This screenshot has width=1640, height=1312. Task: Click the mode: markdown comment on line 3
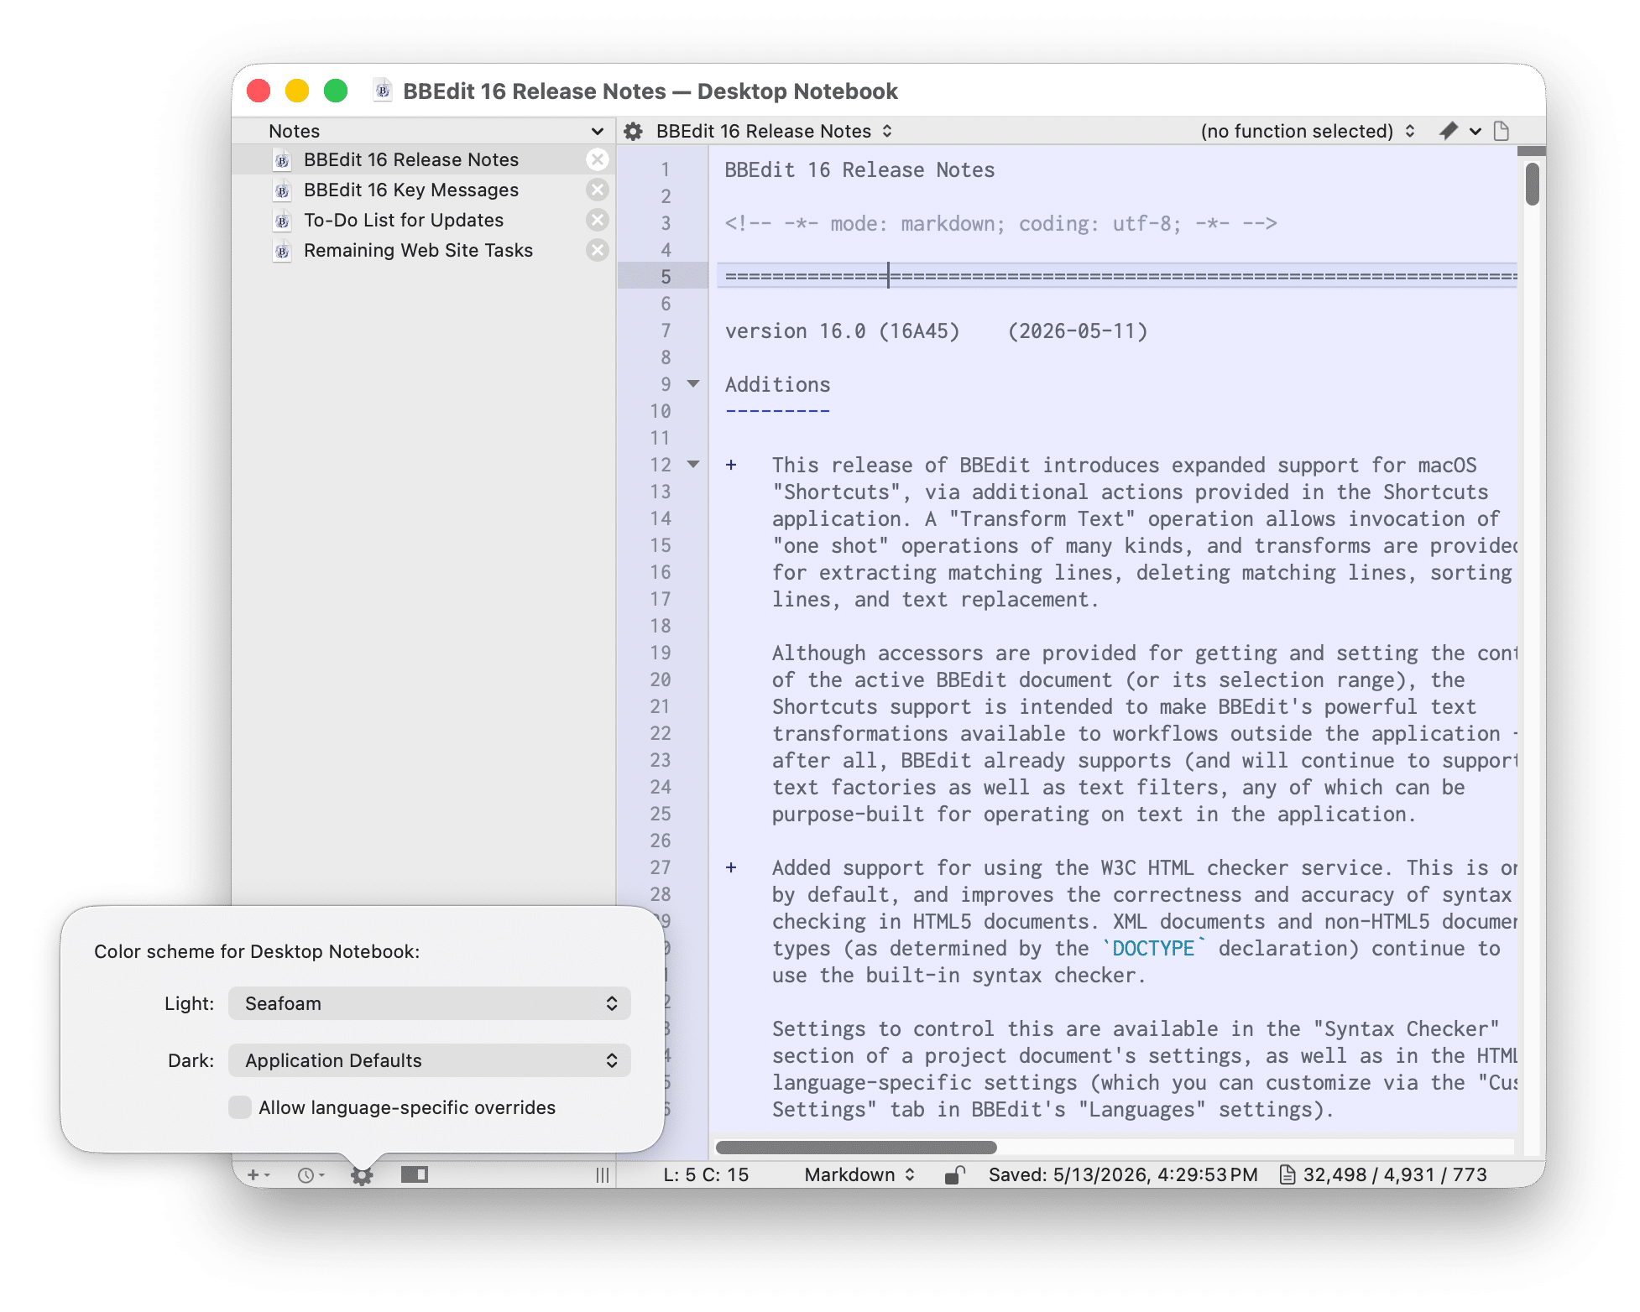[1000, 223]
